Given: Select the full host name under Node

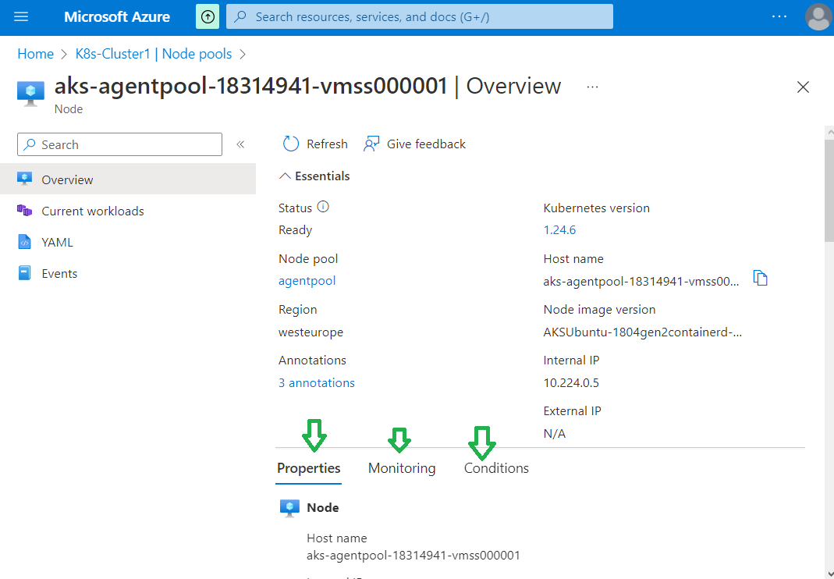Looking at the screenshot, I should click(x=413, y=556).
